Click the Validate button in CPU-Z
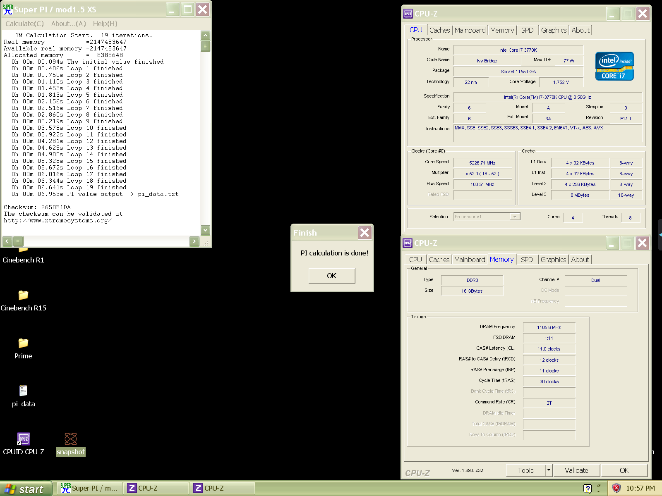Screen dimensions: 662x496 pos(576,470)
